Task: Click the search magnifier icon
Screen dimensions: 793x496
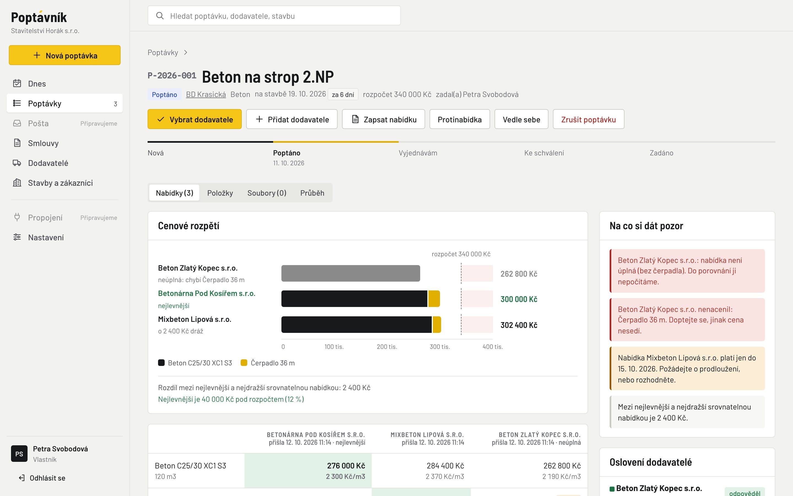Action: [160, 16]
